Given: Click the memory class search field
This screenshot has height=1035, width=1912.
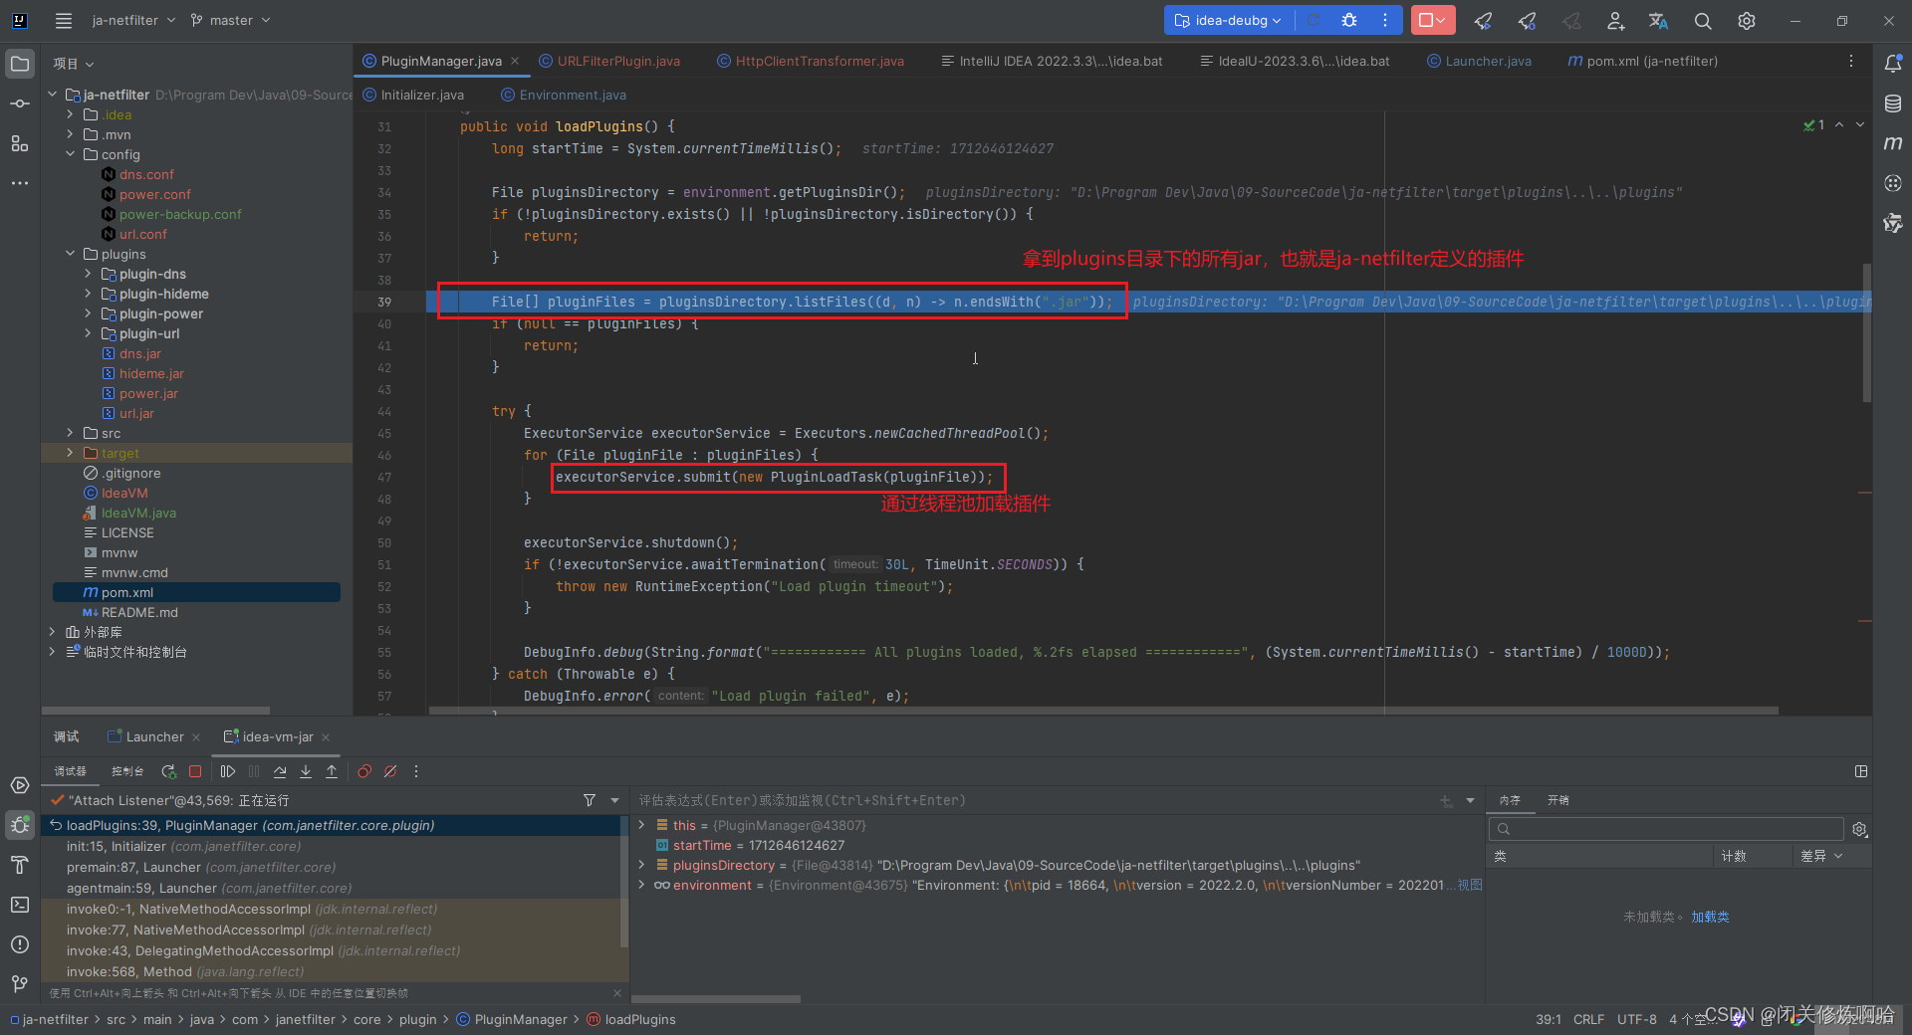Looking at the screenshot, I should [x=1666, y=829].
